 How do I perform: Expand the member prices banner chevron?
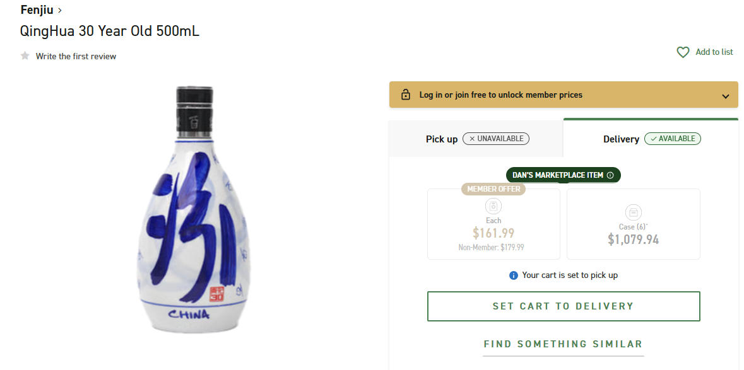[726, 96]
